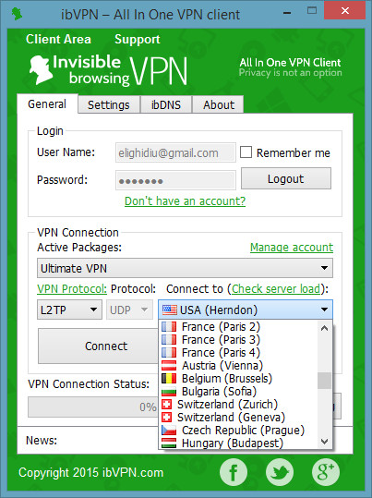Switch to the Settings tab

tap(109, 104)
